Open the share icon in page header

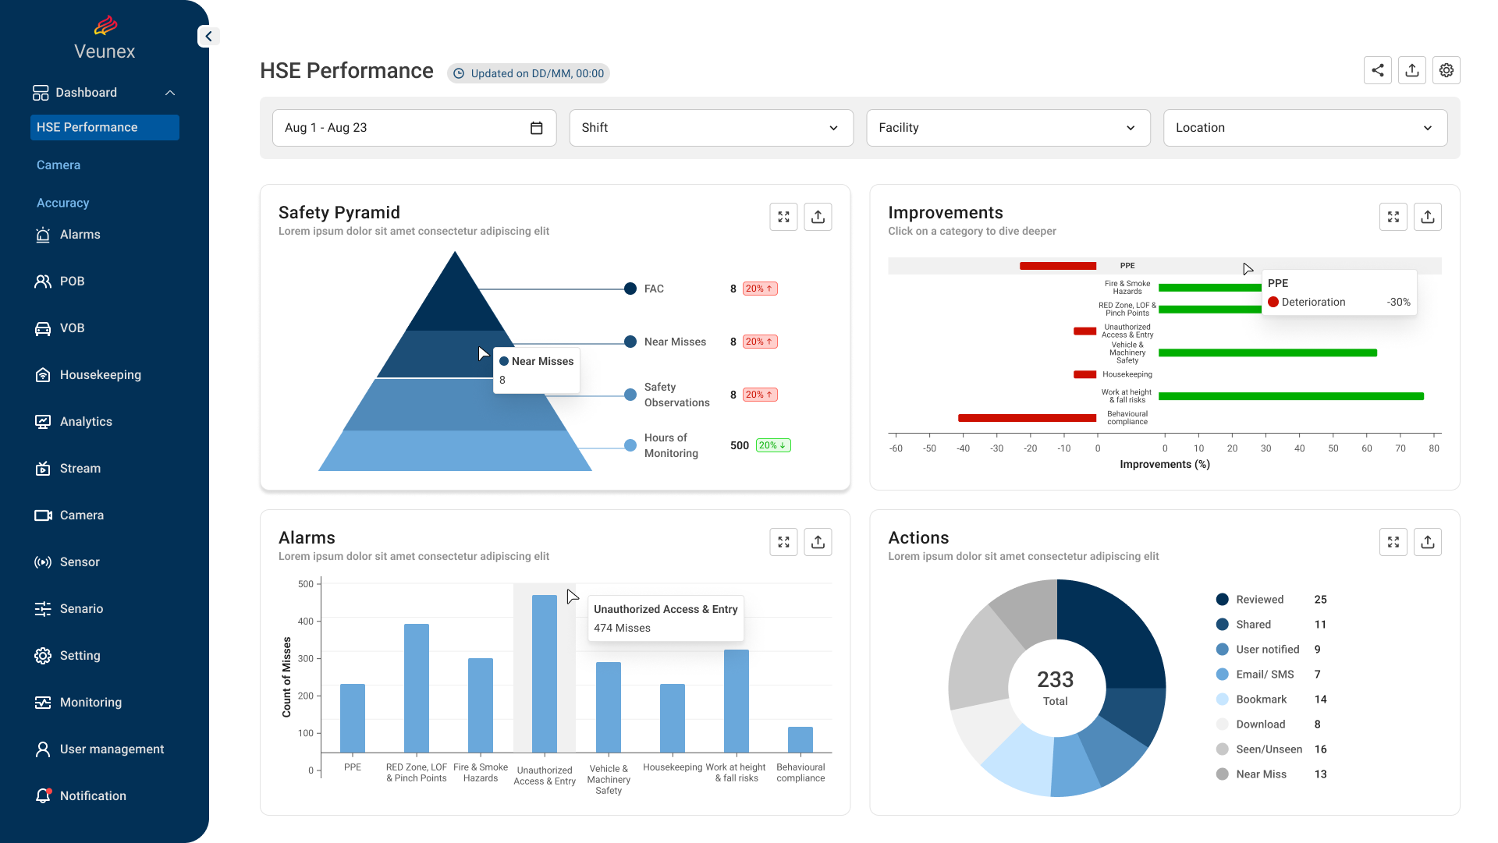tap(1378, 70)
